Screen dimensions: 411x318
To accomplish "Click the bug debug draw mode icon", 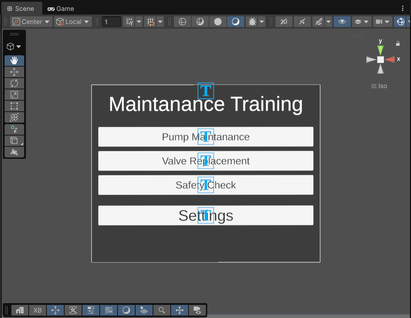I will [x=252, y=22].
